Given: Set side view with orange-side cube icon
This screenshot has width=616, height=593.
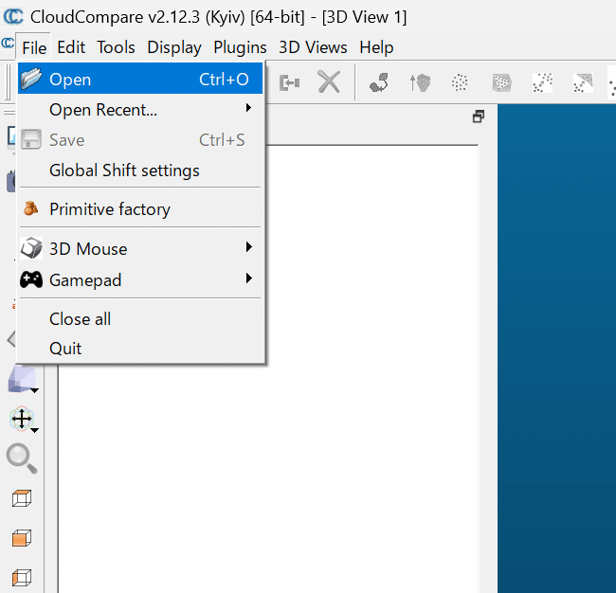Looking at the screenshot, I should click(22, 577).
